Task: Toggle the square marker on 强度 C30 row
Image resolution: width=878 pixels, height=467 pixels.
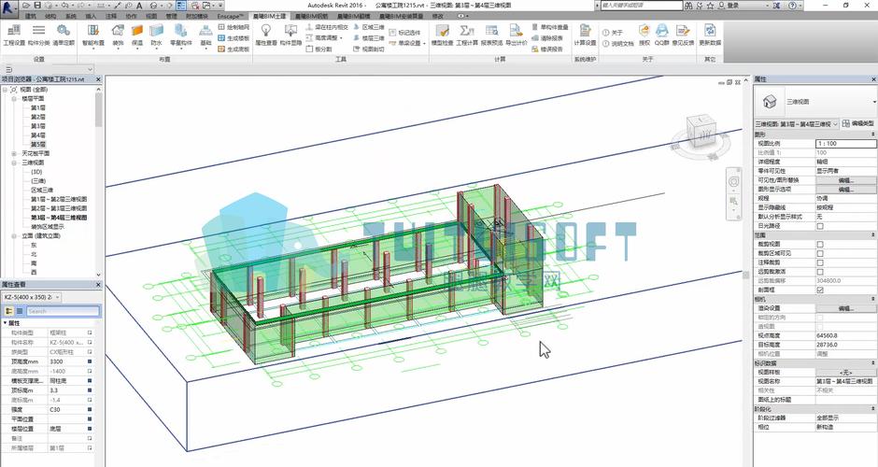Action: 89,409
